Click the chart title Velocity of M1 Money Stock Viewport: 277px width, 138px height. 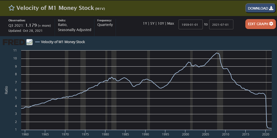(55, 8)
